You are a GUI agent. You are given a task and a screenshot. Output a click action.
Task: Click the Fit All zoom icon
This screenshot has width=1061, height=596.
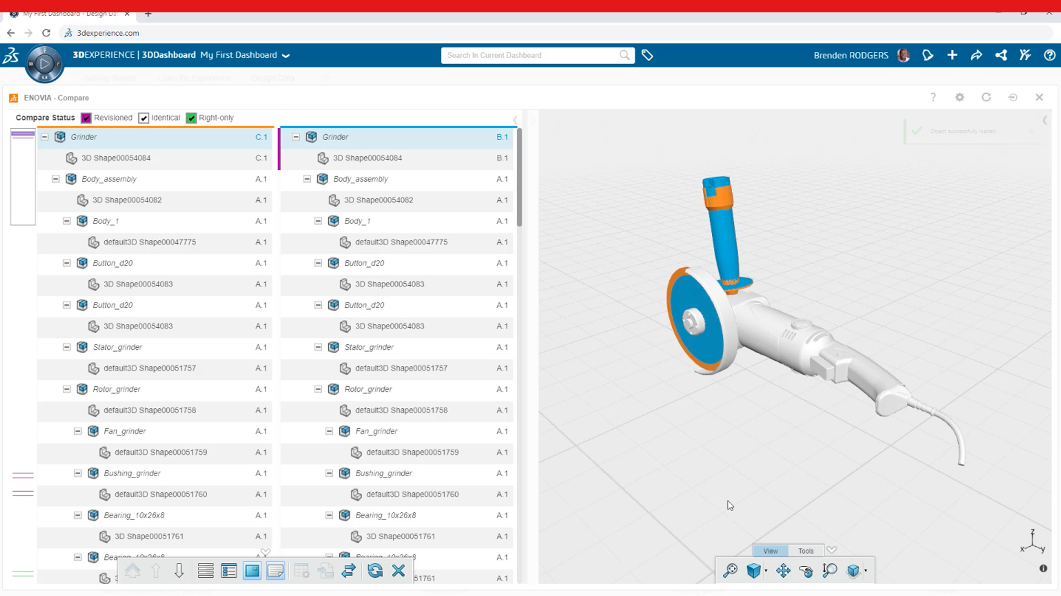coord(729,570)
